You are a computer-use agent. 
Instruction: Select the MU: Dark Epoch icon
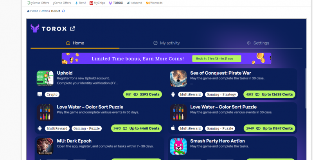coord(45,147)
